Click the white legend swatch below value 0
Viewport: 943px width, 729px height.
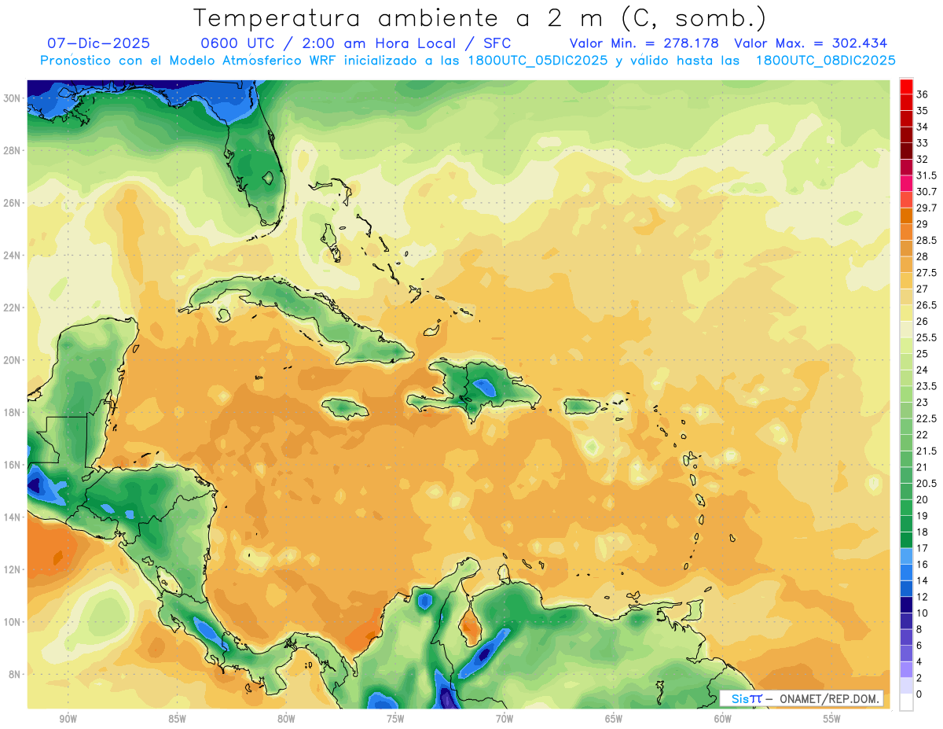906,702
